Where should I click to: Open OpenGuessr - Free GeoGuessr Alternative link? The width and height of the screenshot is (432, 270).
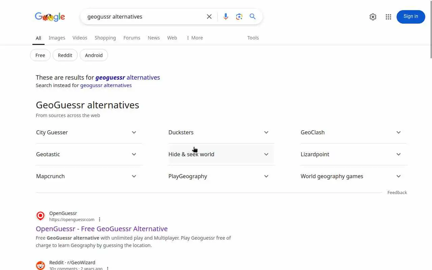click(x=102, y=229)
